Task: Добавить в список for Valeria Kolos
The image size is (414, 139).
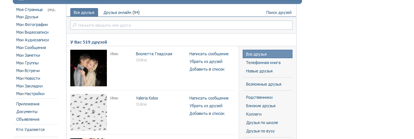Action: click(x=207, y=113)
